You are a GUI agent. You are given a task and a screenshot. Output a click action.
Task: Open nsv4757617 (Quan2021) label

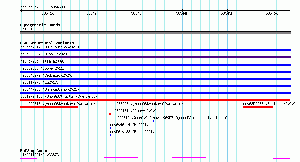130,118
